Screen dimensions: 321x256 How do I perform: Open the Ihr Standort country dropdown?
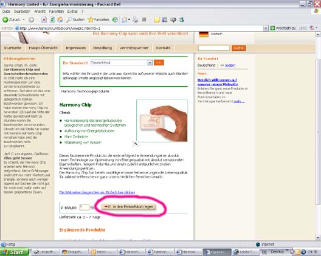coord(121,62)
